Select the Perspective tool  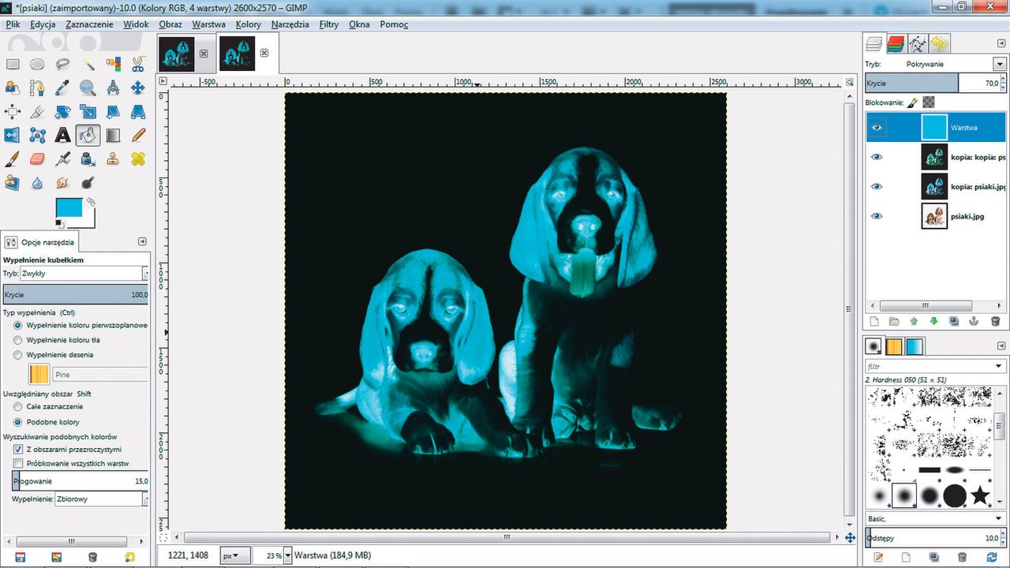pyautogui.click(x=138, y=112)
